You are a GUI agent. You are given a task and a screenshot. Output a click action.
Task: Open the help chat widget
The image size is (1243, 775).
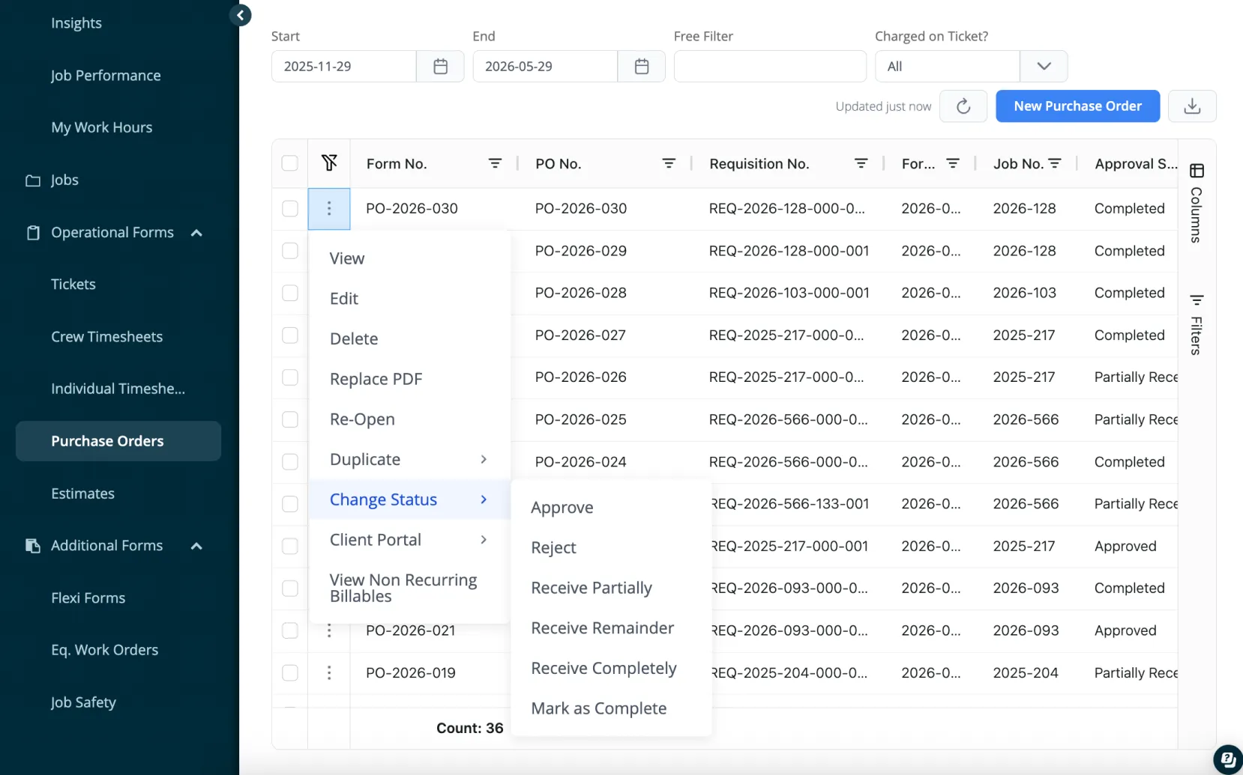[1228, 759]
